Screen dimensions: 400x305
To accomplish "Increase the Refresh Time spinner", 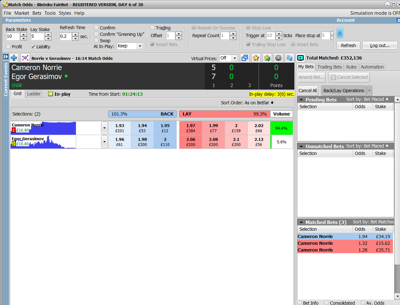I will (x=76, y=34).
